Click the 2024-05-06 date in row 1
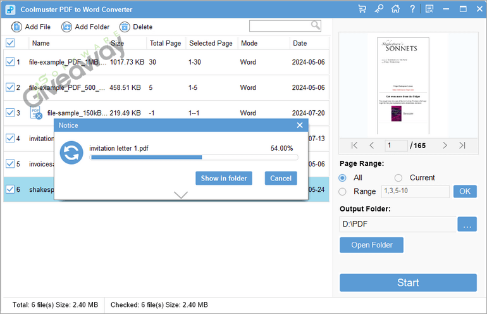The height and width of the screenshot is (314, 487). click(308, 62)
